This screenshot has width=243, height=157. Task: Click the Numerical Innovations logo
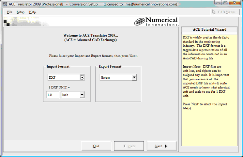tap(156, 22)
